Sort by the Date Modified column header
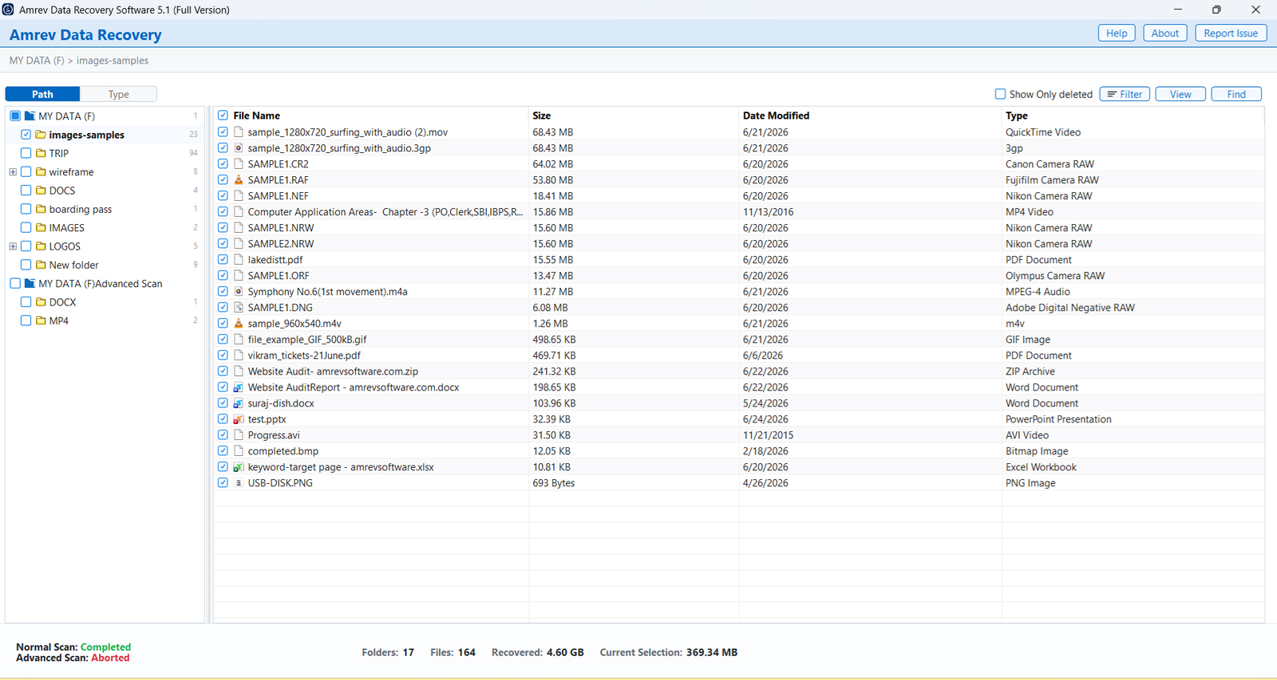 tap(776, 116)
